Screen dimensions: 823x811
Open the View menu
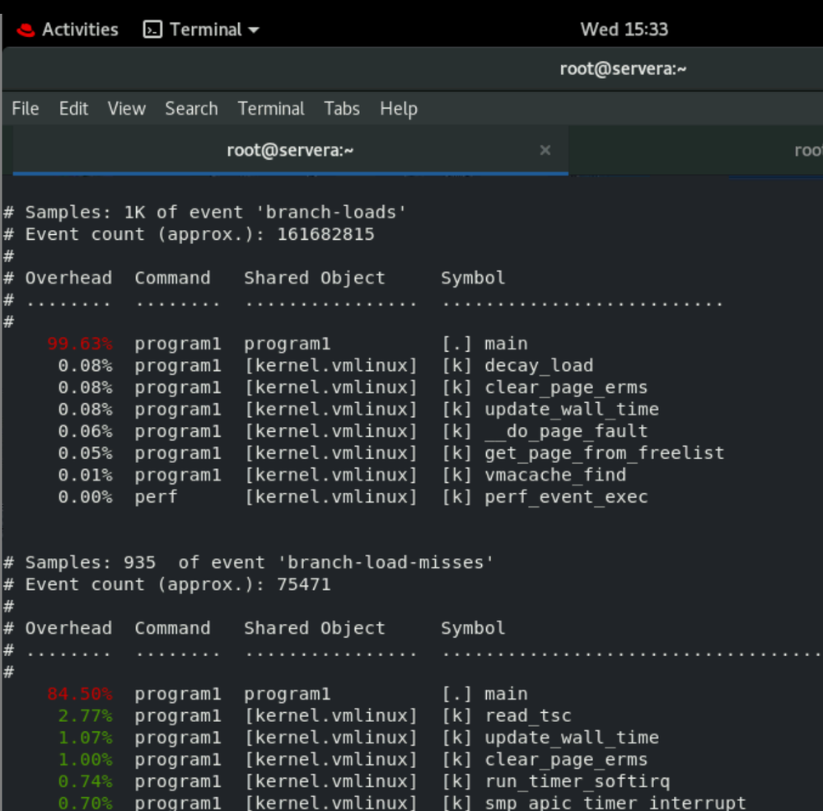tap(126, 109)
